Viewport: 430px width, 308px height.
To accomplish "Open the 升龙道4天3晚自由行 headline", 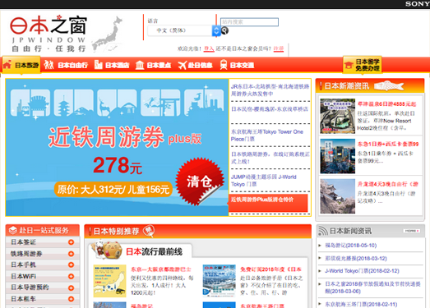I will (x=388, y=184).
